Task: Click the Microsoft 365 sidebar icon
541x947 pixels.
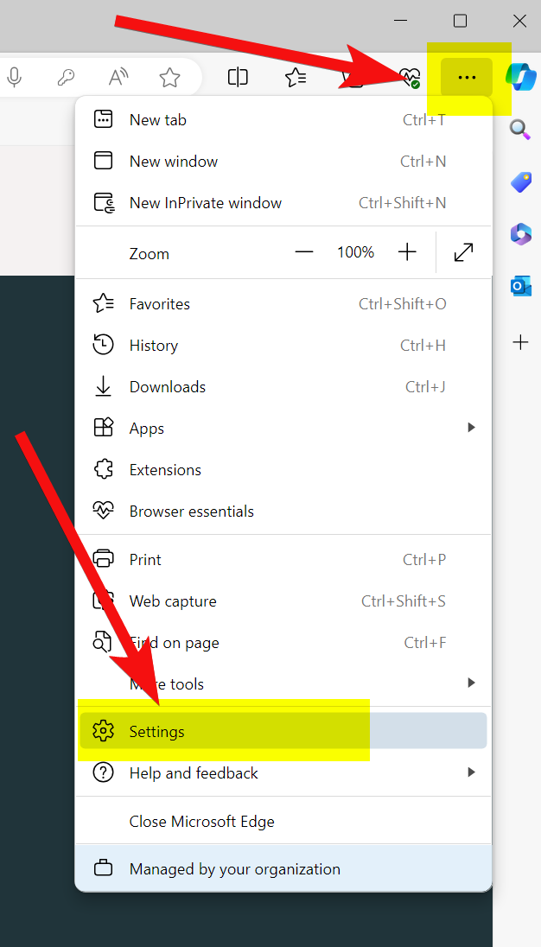Action: [x=520, y=233]
